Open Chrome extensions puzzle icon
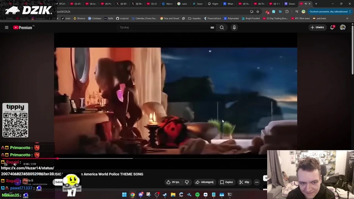Screen dimensions: 354x199 click(287, 12)
